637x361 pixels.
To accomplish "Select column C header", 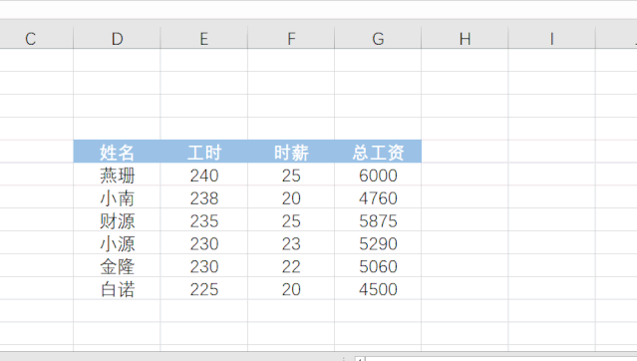I will tap(37, 39).
